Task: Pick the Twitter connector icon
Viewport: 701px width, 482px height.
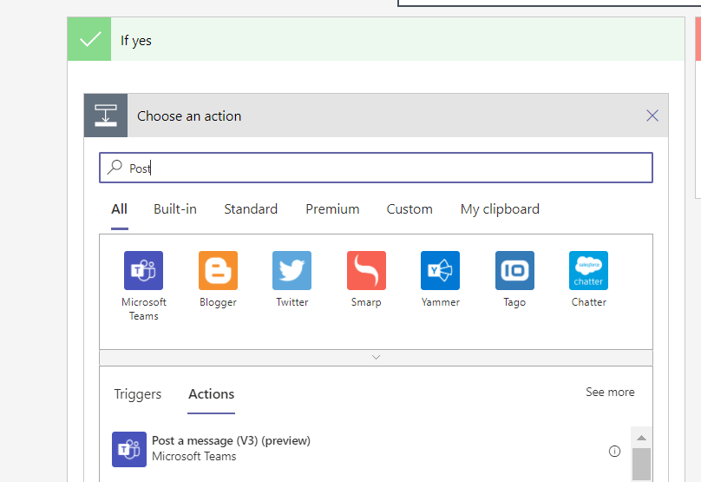Action: click(x=292, y=271)
